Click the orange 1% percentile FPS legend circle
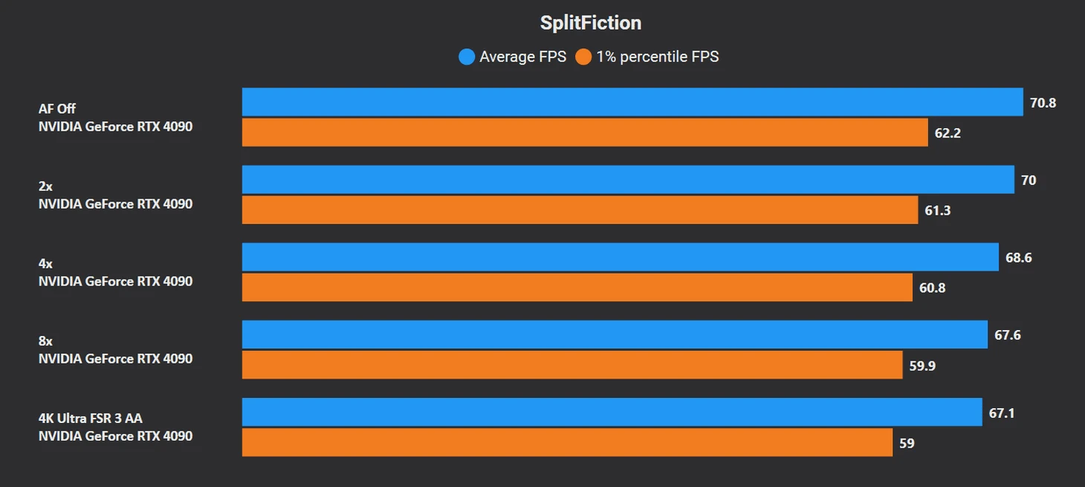Screen dimensions: 1085x487 583,57
